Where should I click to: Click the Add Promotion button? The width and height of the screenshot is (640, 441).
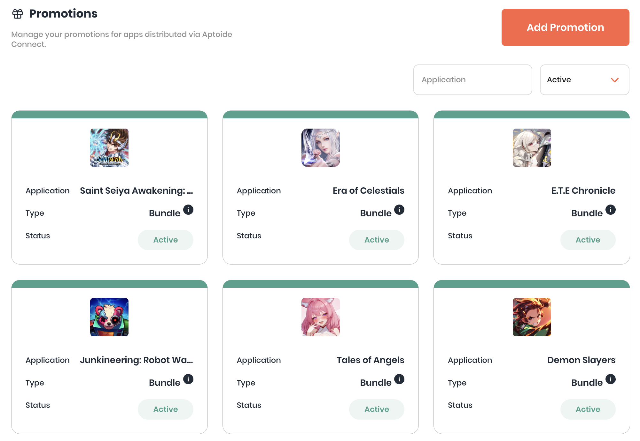[565, 27]
